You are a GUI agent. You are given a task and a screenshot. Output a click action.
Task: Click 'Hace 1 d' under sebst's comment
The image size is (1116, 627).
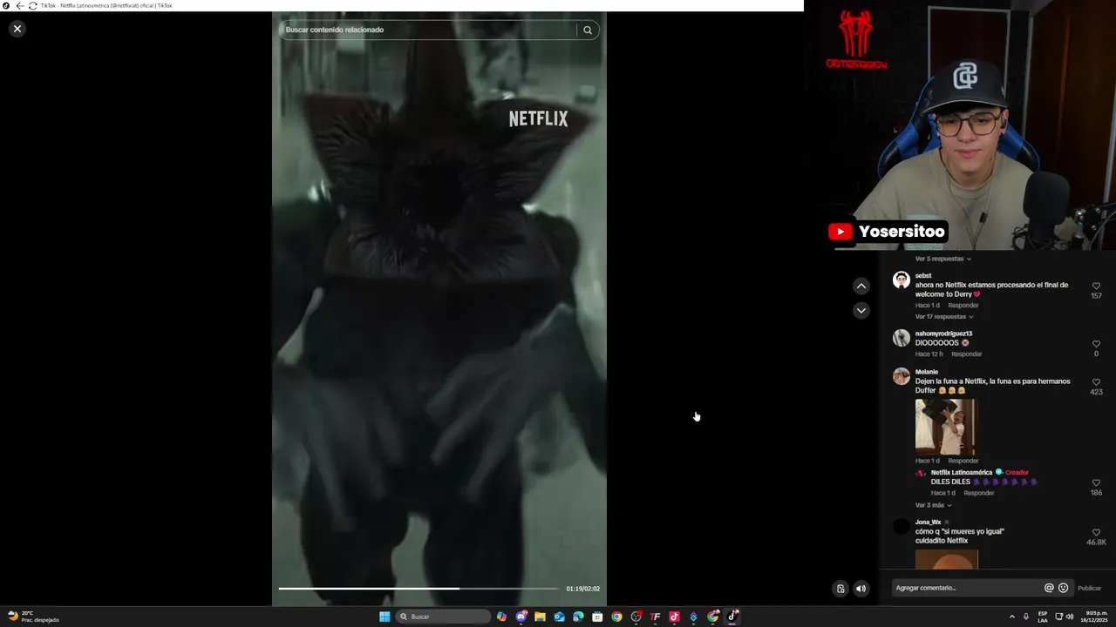(928, 306)
